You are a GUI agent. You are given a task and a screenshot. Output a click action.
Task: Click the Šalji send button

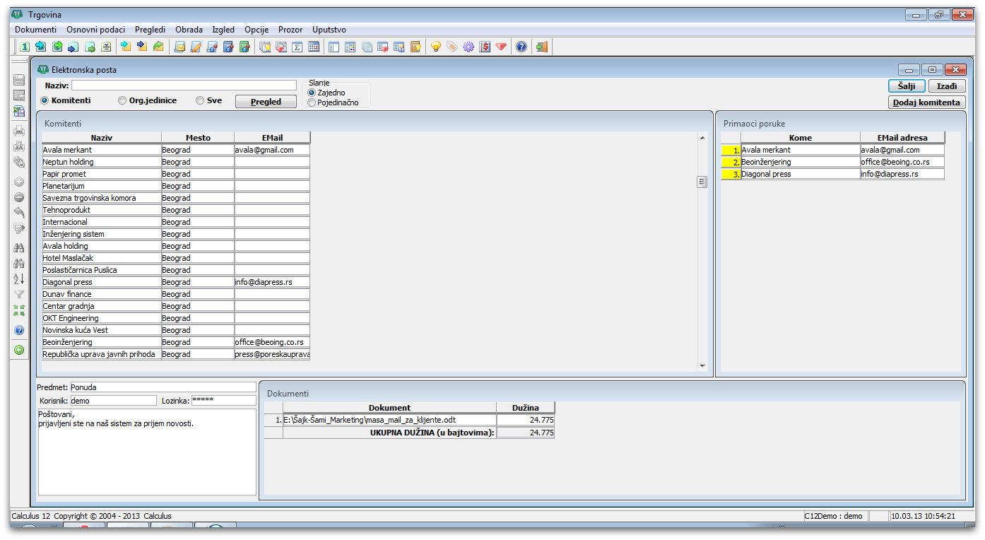(x=906, y=86)
